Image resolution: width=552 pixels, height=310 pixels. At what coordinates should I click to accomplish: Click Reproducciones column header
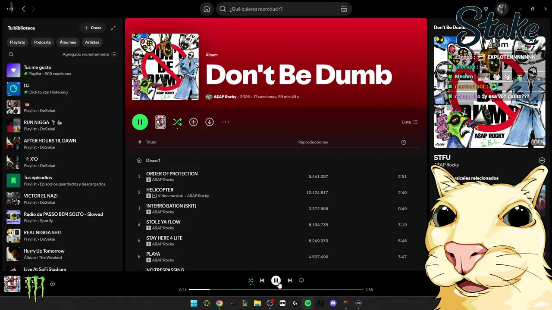tap(313, 142)
